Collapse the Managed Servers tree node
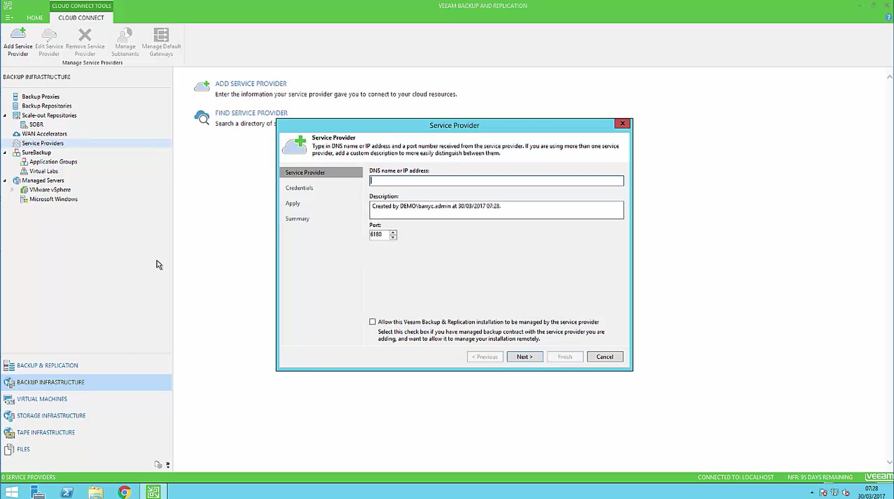This screenshot has height=499, width=894. pyautogui.click(x=5, y=181)
